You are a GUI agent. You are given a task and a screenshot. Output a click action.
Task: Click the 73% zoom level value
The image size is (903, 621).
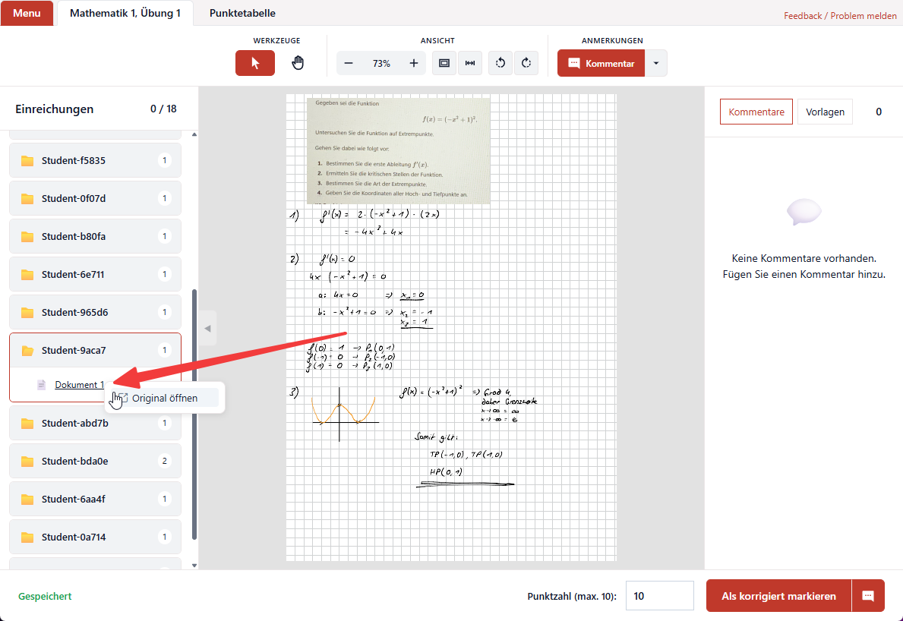pyautogui.click(x=381, y=63)
